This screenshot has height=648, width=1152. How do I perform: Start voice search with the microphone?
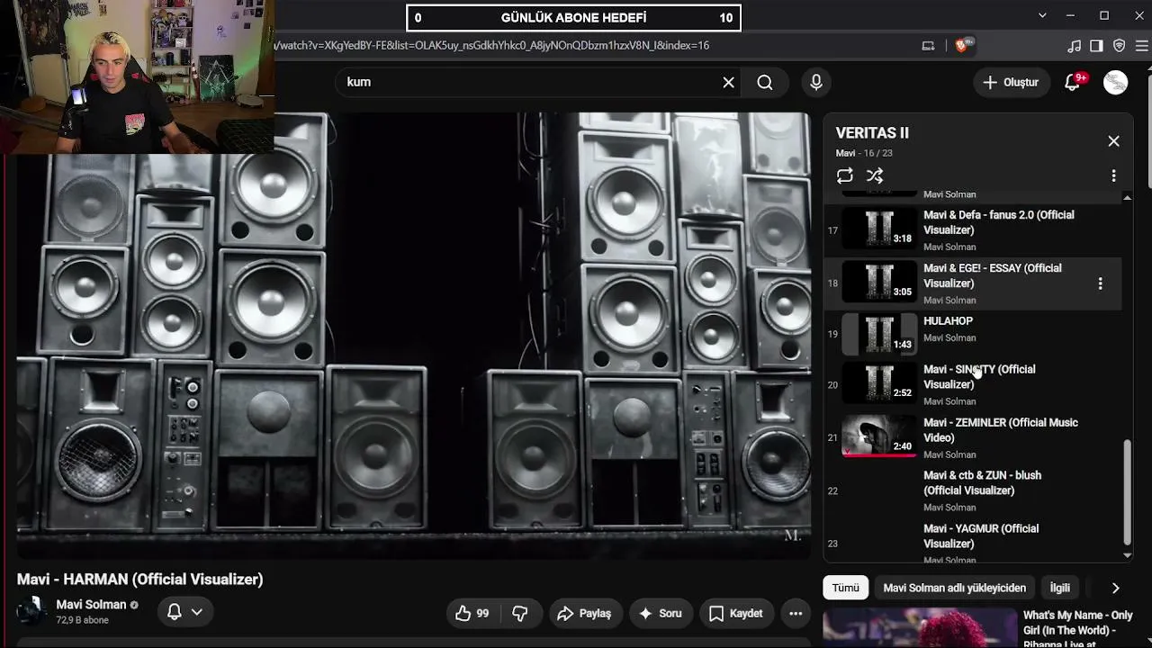816,82
